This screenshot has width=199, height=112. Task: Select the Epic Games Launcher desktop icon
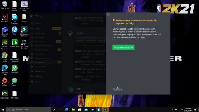pos(24,44)
